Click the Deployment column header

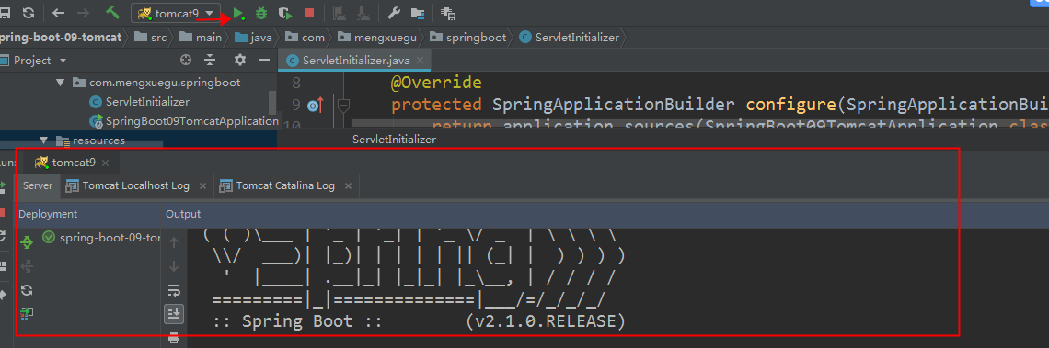(x=48, y=214)
